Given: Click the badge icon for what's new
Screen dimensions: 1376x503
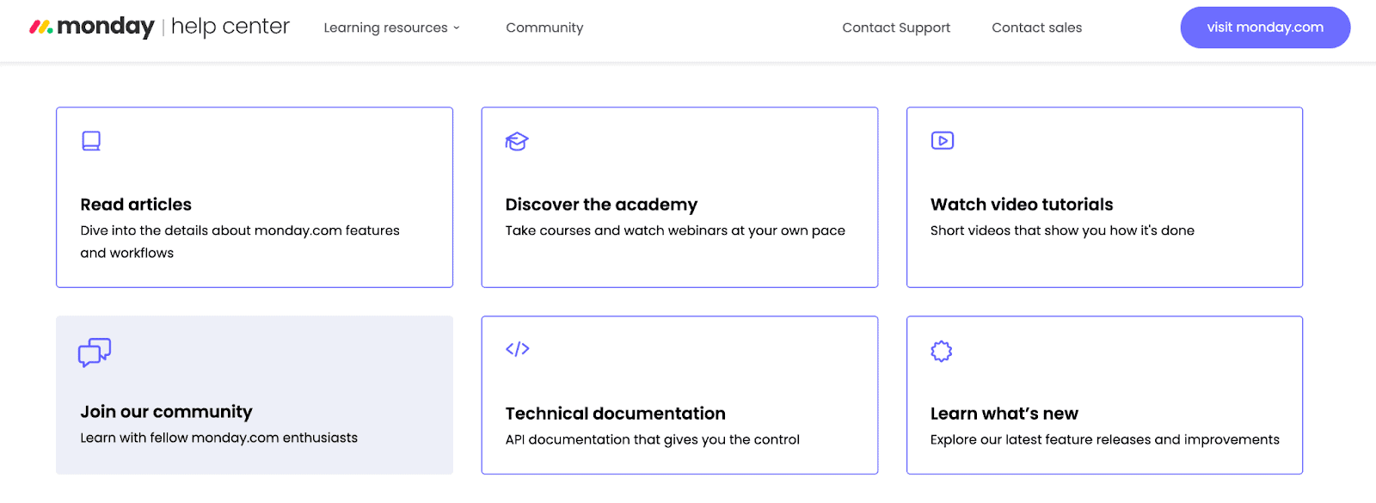Looking at the screenshot, I should tap(942, 351).
